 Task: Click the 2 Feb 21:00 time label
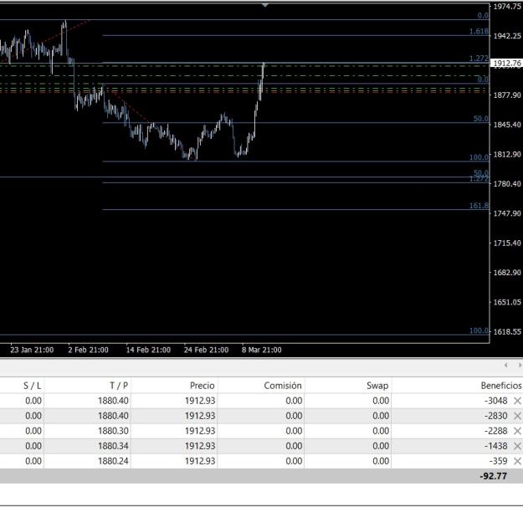click(88, 350)
